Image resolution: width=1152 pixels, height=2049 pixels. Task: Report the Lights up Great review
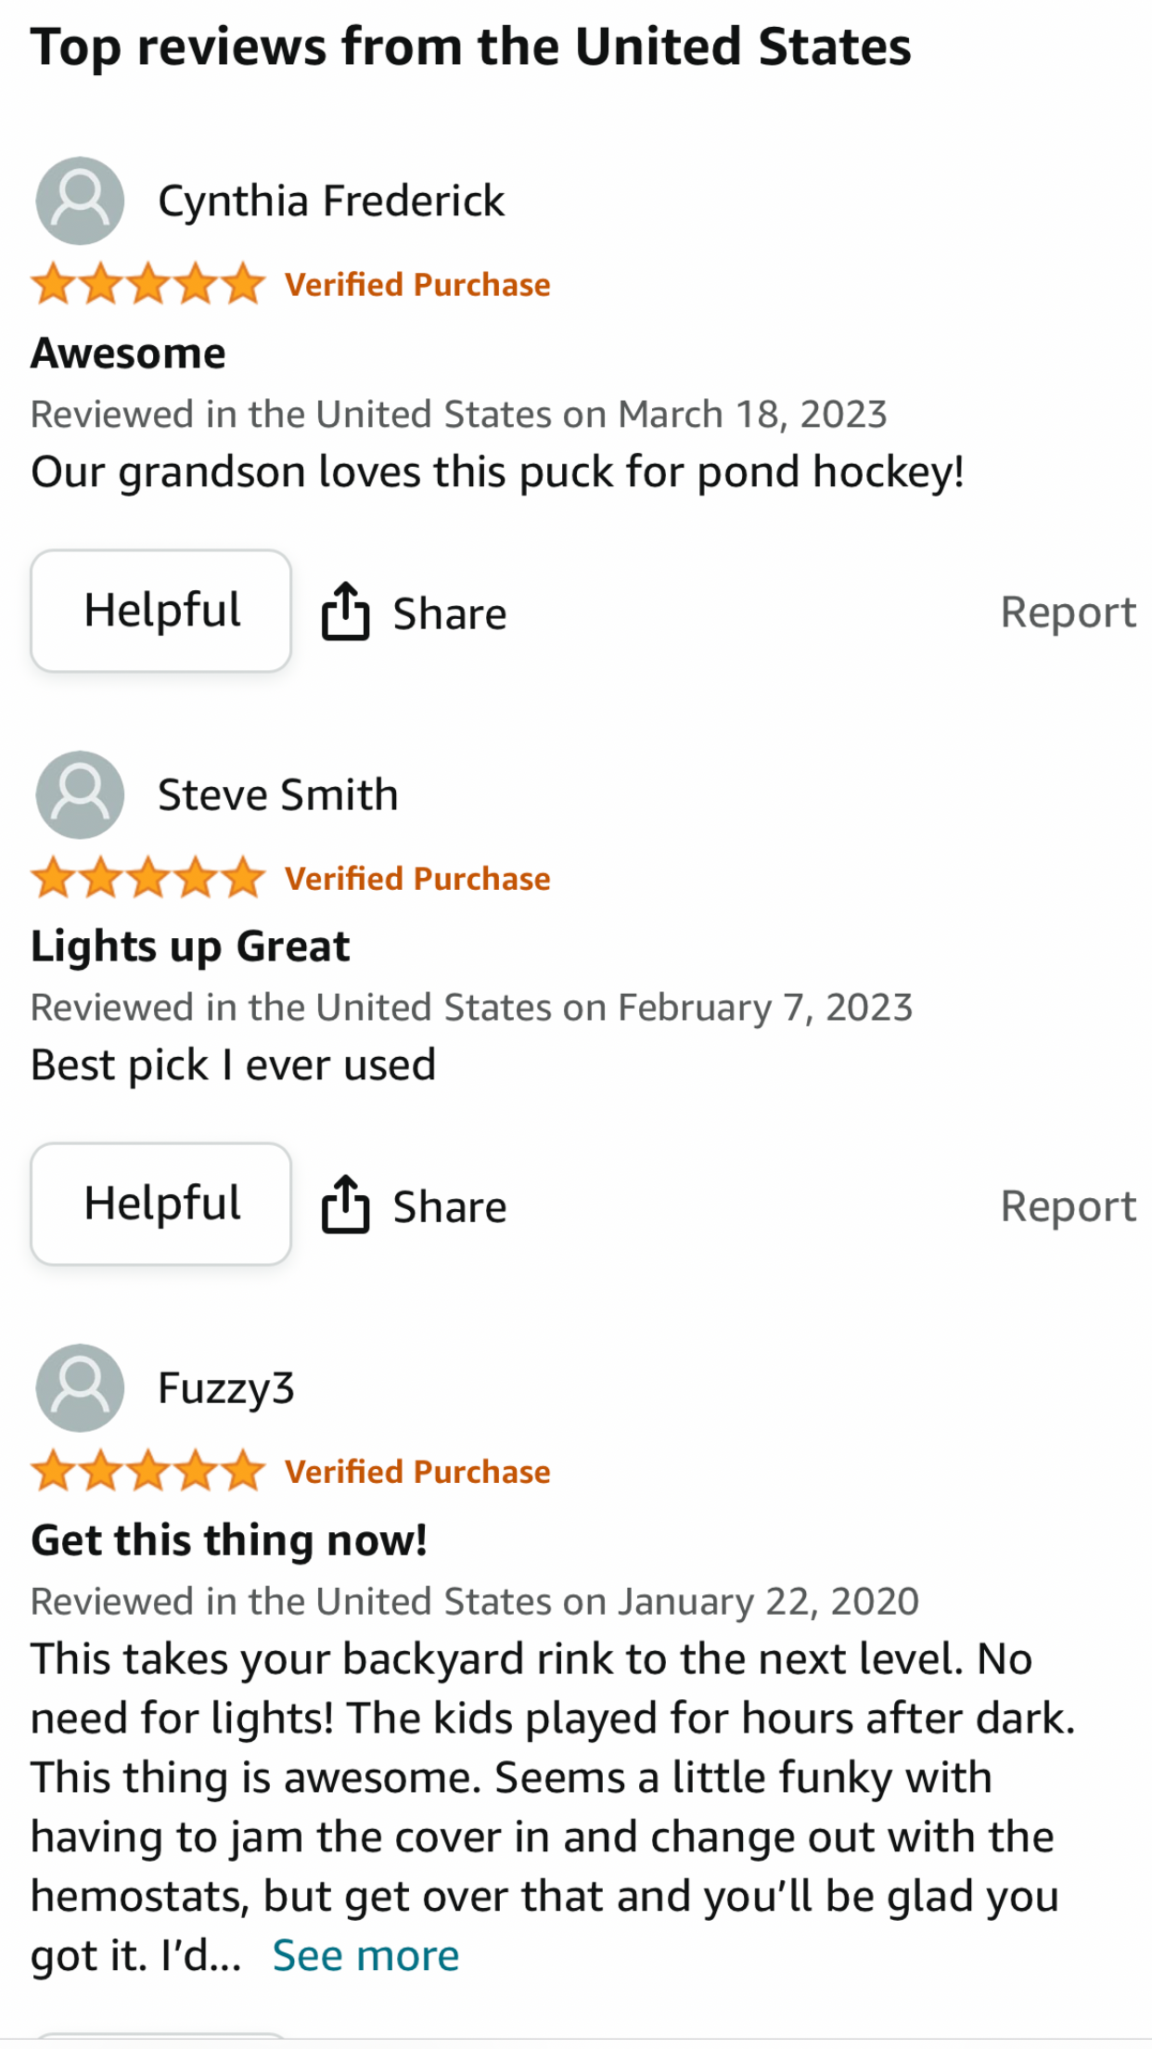coord(1068,1205)
